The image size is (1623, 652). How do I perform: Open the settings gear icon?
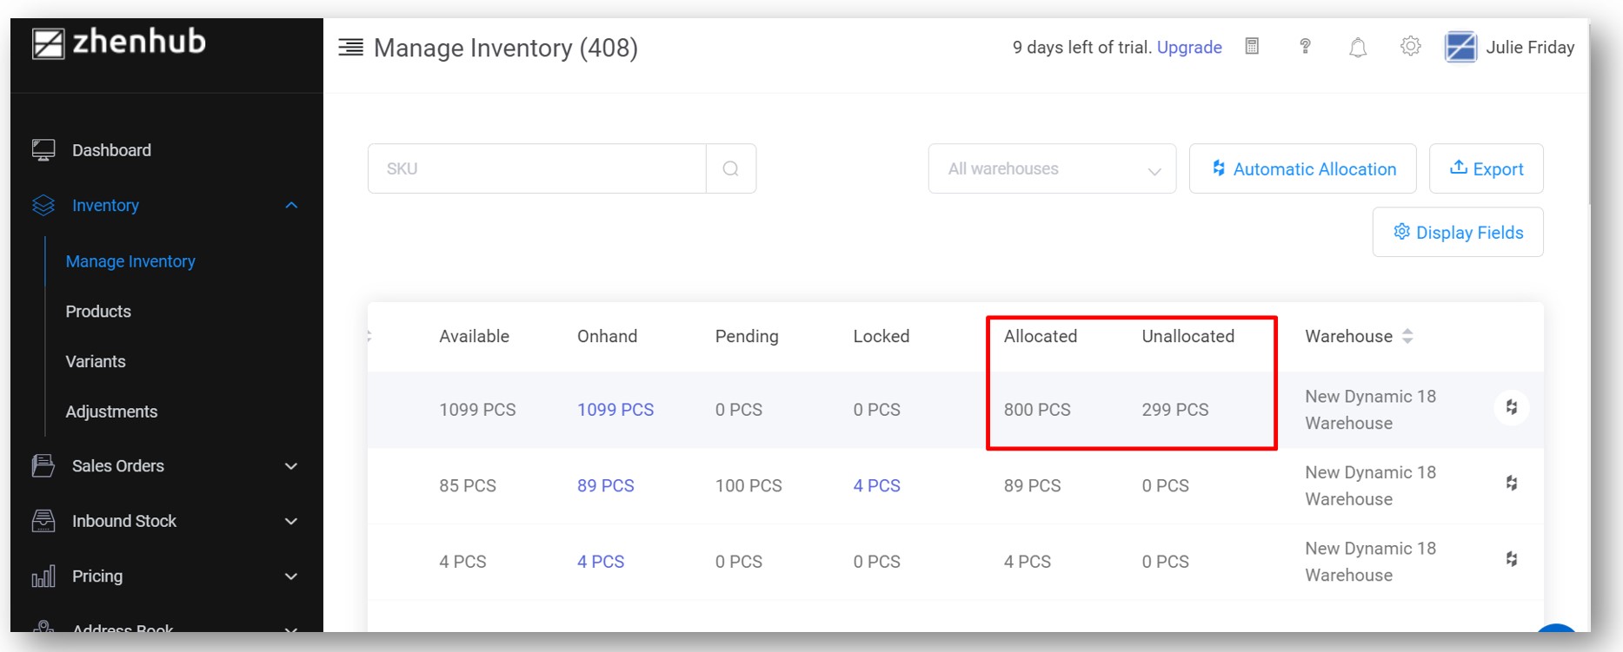1410,46
